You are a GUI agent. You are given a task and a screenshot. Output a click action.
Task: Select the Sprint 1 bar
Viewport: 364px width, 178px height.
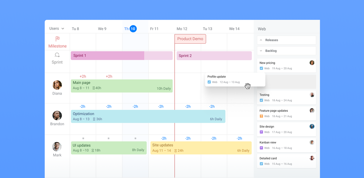click(x=122, y=56)
